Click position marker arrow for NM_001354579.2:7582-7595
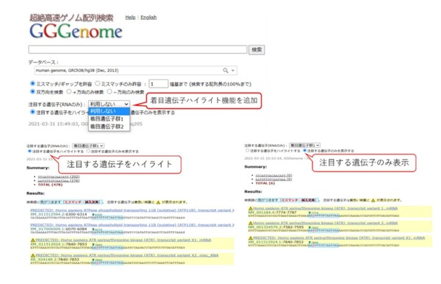Screen dimensions: 441x284 click(309, 227)
